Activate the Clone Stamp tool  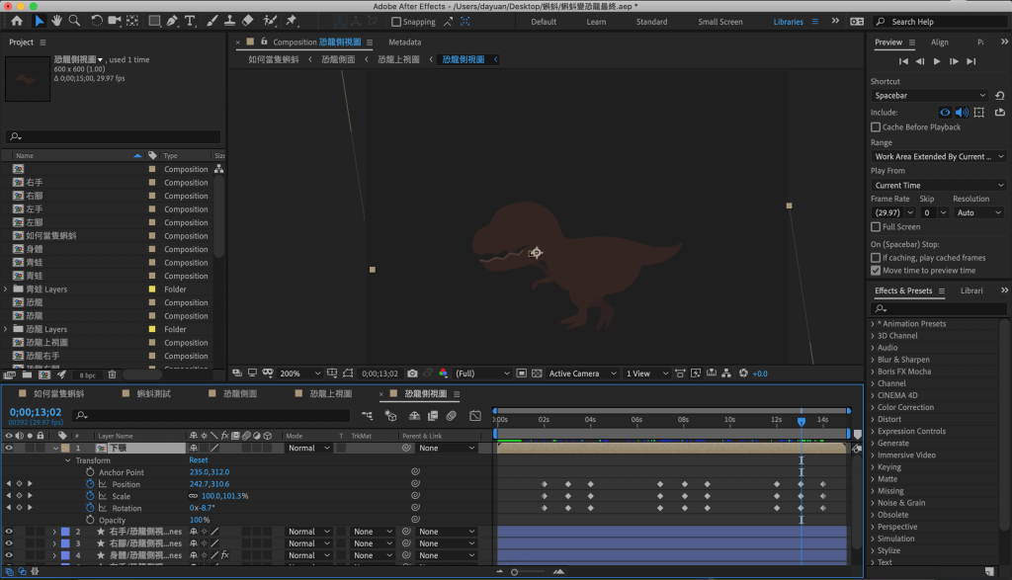(x=228, y=21)
